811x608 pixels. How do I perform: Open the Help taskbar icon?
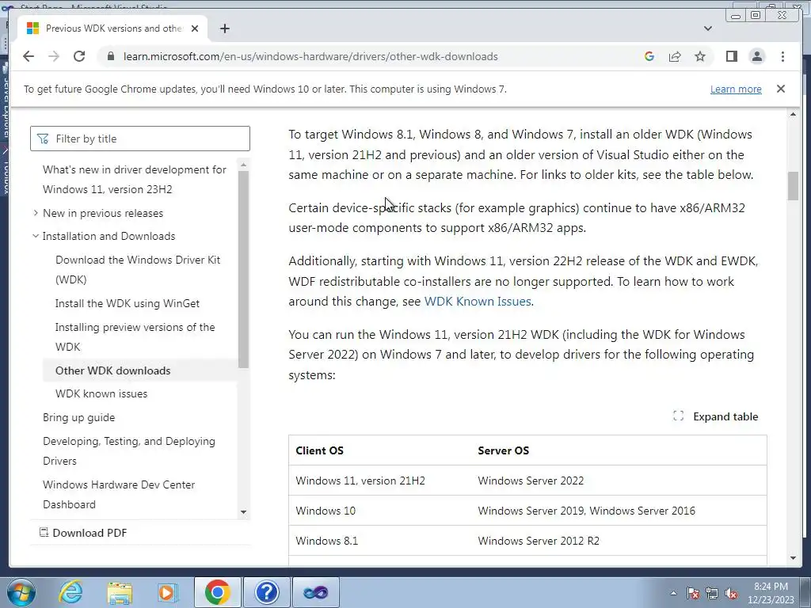pyautogui.click(x=267, y=592)
